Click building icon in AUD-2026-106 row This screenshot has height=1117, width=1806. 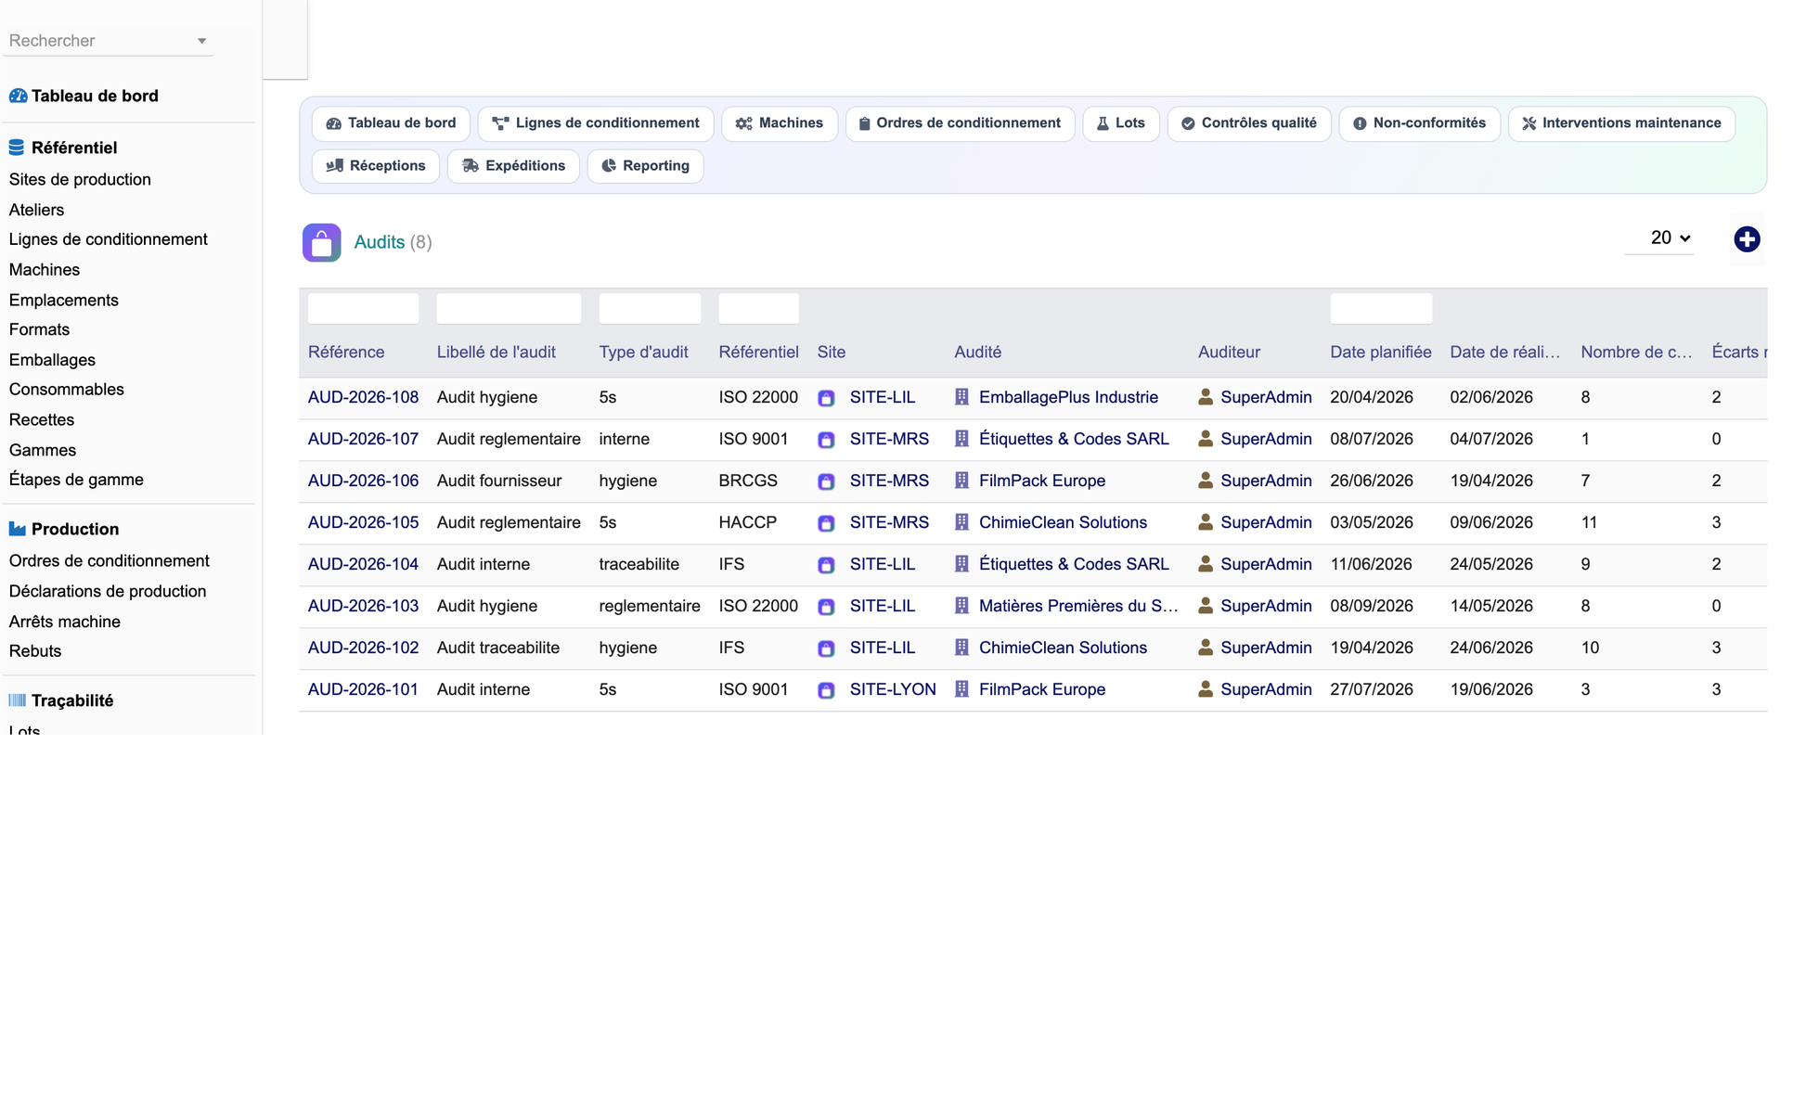click(961, 481)
